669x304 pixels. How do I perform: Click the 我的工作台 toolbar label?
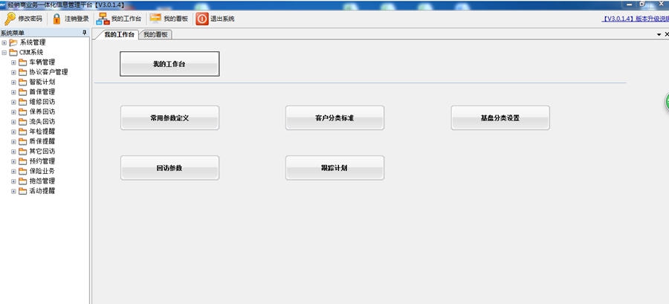click(x=126, y=19)
